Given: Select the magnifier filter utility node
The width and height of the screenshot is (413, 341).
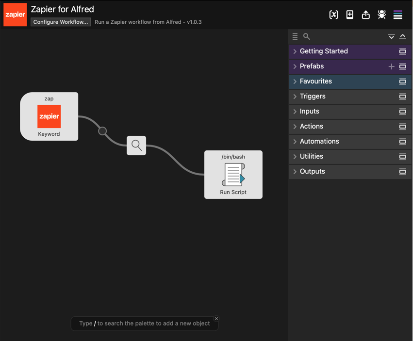Looking at the screenshot, I should [136, 146].
